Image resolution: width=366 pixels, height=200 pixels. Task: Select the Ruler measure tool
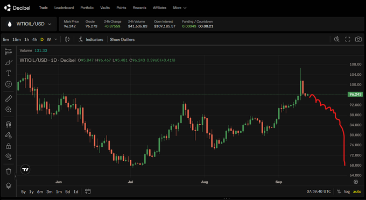(x=9, y=98)
